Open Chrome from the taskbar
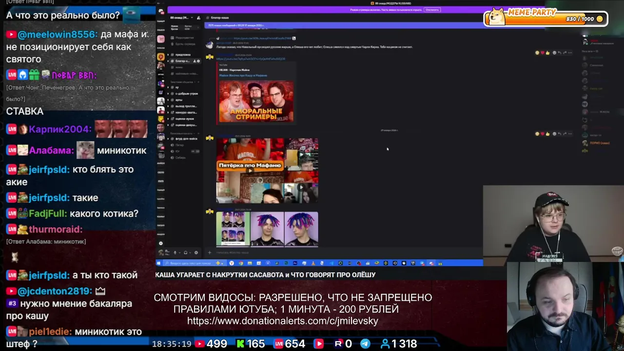Viewport: 624px width, 351px height. pyautogui.click(x=241, y=263)
